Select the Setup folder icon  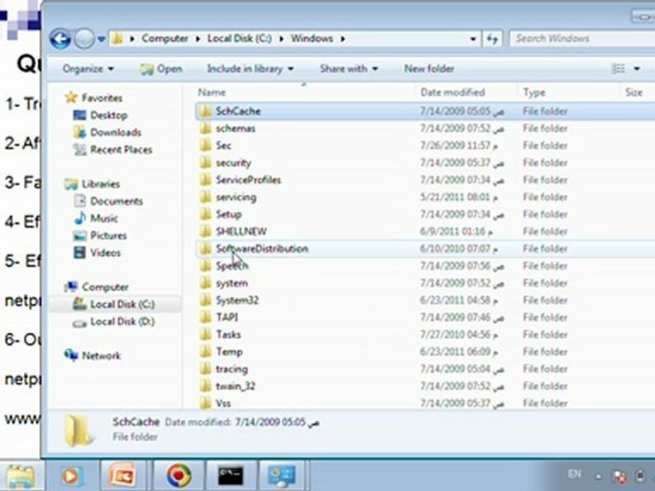(x=205, y=213)
